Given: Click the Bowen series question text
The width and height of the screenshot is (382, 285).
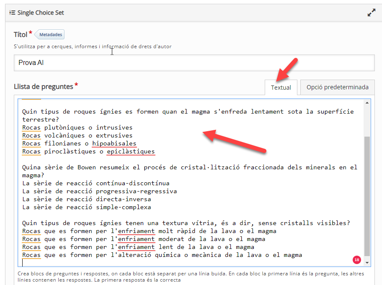Looking at the screenshot, I should pos(189,168).
